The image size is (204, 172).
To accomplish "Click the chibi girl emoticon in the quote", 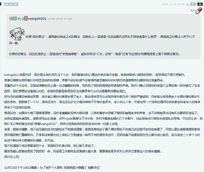I will 17,34.
